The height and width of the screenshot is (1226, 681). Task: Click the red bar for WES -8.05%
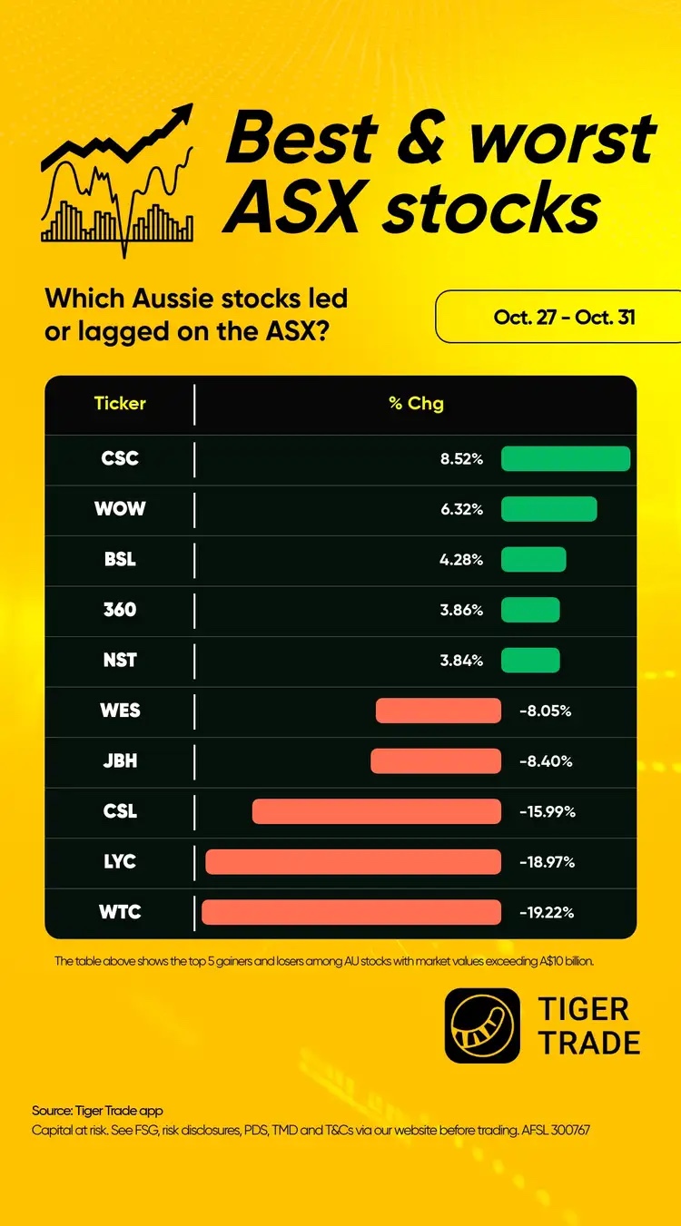[x=439, y=711]
